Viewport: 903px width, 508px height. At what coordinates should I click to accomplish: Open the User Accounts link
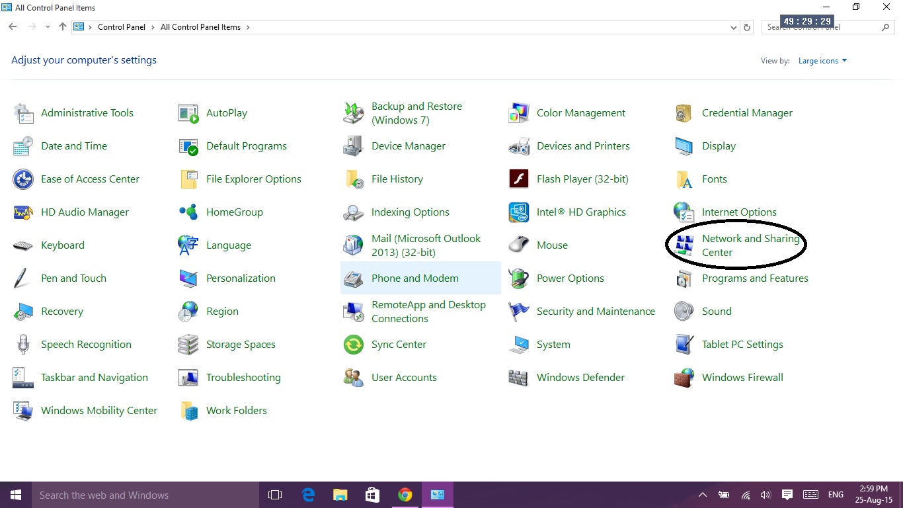(x=404, y=378)
